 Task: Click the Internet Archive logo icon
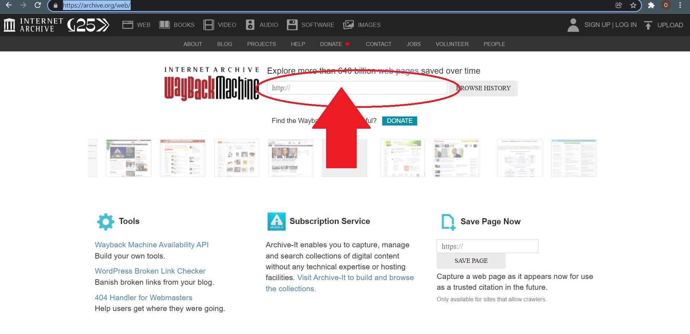pos(9,25)
